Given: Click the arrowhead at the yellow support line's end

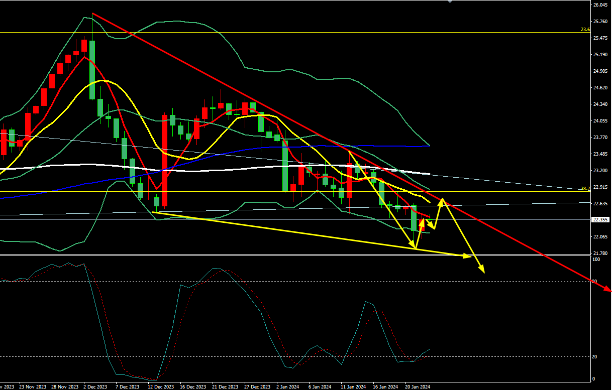Looking at the screenshot, I should click(469, 256).
